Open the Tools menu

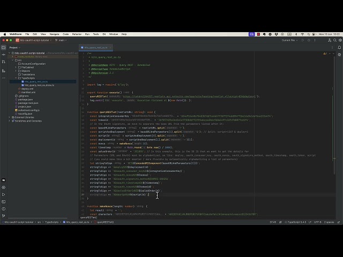coord(96,34)
